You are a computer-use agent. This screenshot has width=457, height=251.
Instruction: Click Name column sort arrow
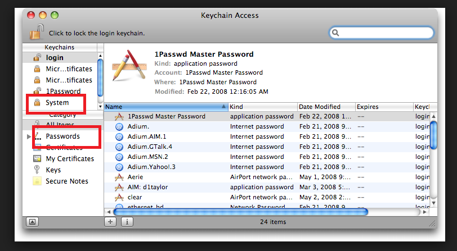223,107
